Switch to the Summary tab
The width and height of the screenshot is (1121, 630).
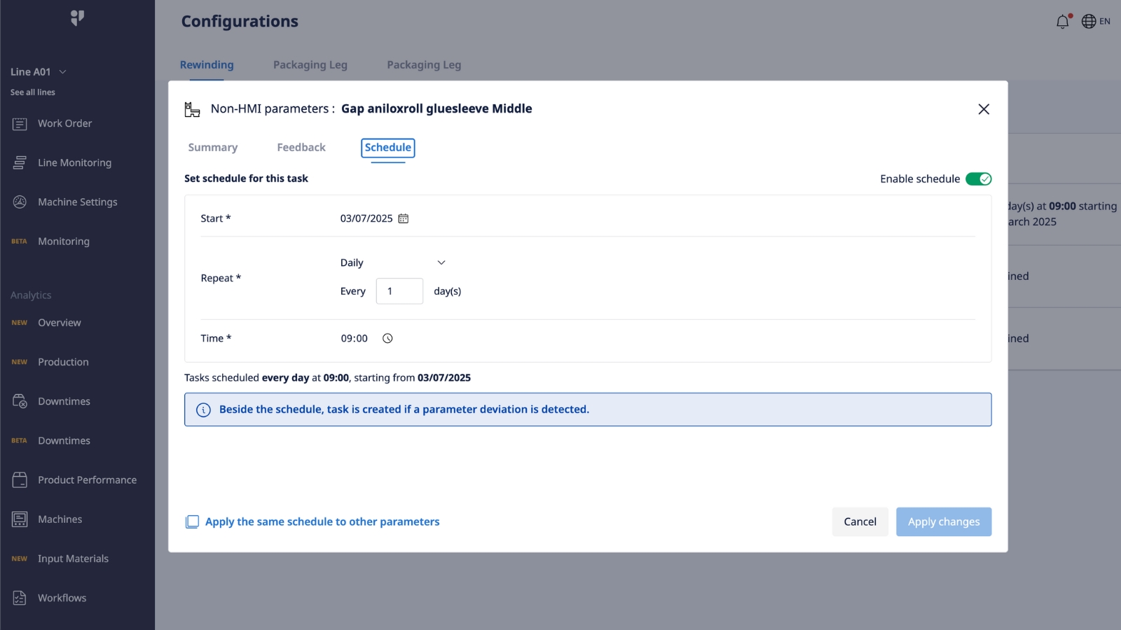[212, 147]
